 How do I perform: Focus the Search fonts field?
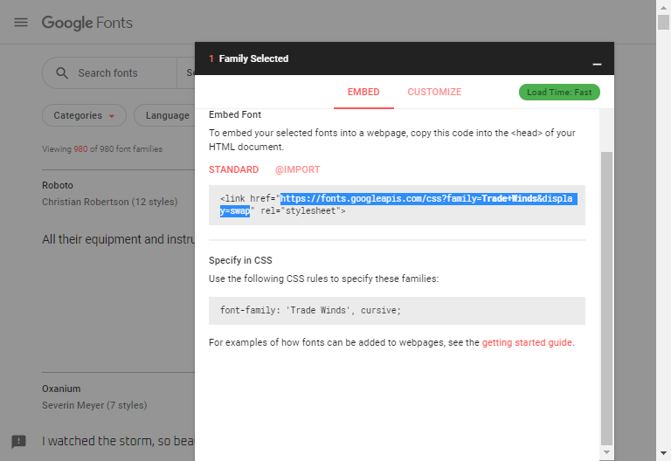click(107, 73)
